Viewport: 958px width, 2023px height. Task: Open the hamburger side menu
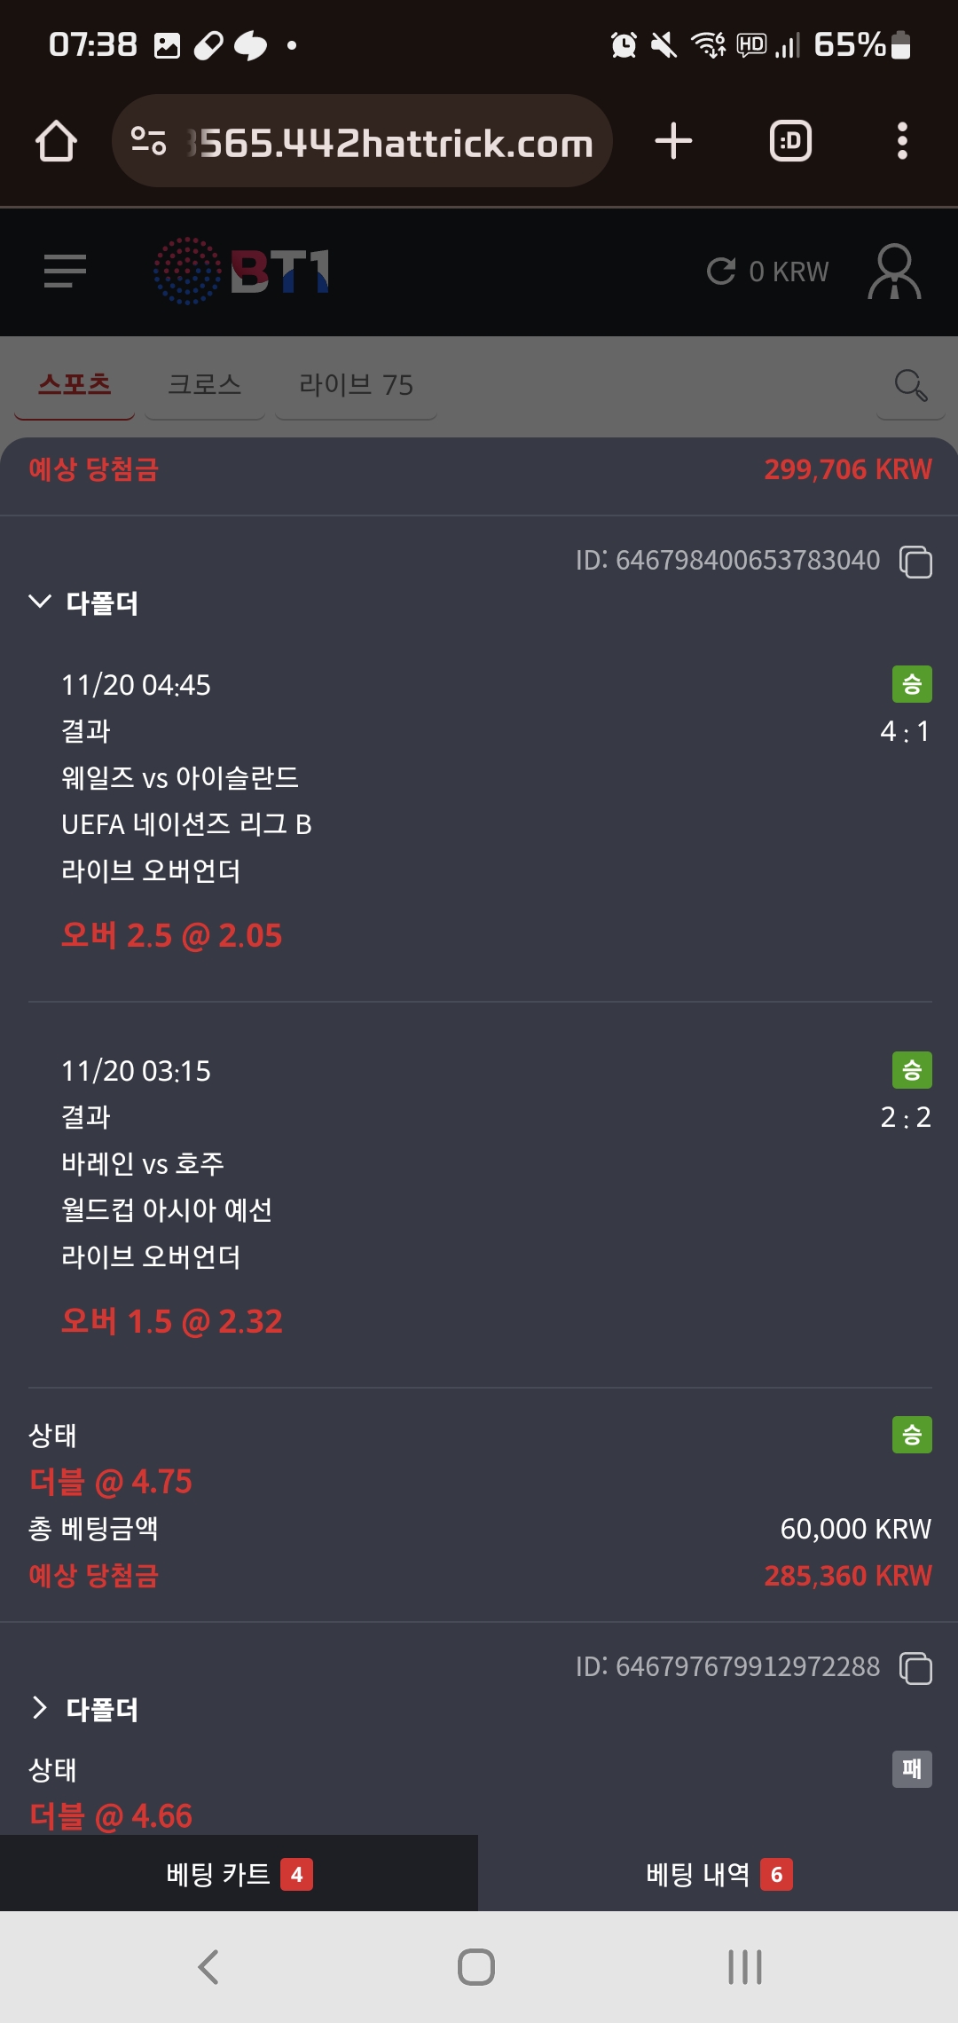tap(65, 271)
